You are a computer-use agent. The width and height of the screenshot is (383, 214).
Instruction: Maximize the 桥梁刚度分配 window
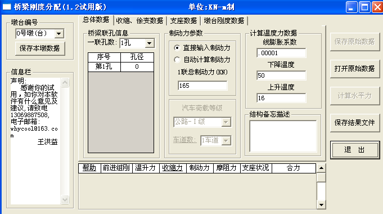coord(364,7)
